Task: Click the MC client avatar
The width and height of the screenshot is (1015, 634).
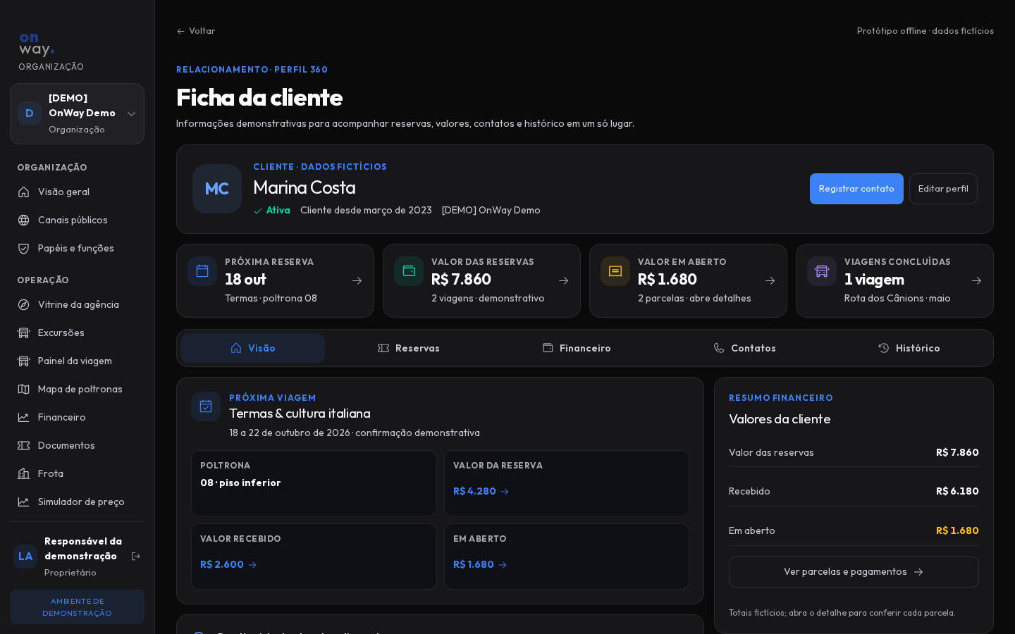Action: coord(217,189)
